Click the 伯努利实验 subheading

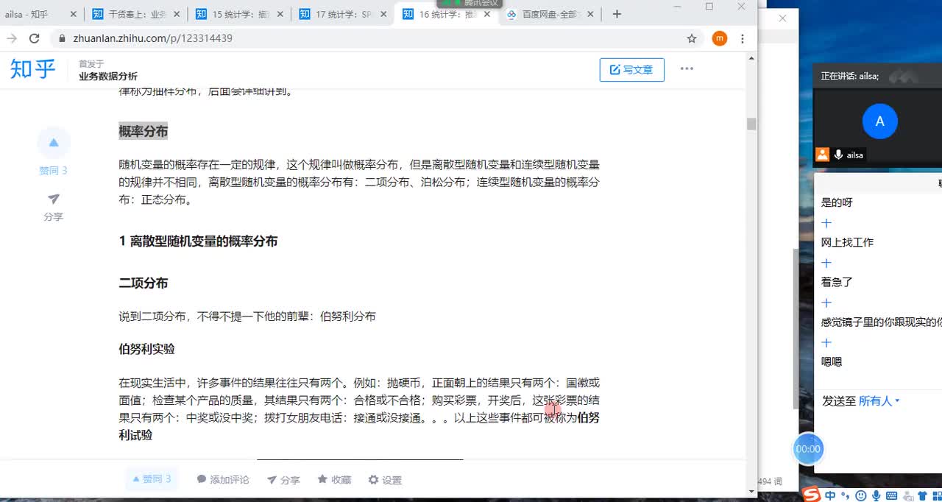(x=146, y=349)
